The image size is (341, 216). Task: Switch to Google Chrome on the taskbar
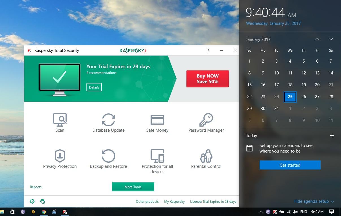tap(44, 212)
